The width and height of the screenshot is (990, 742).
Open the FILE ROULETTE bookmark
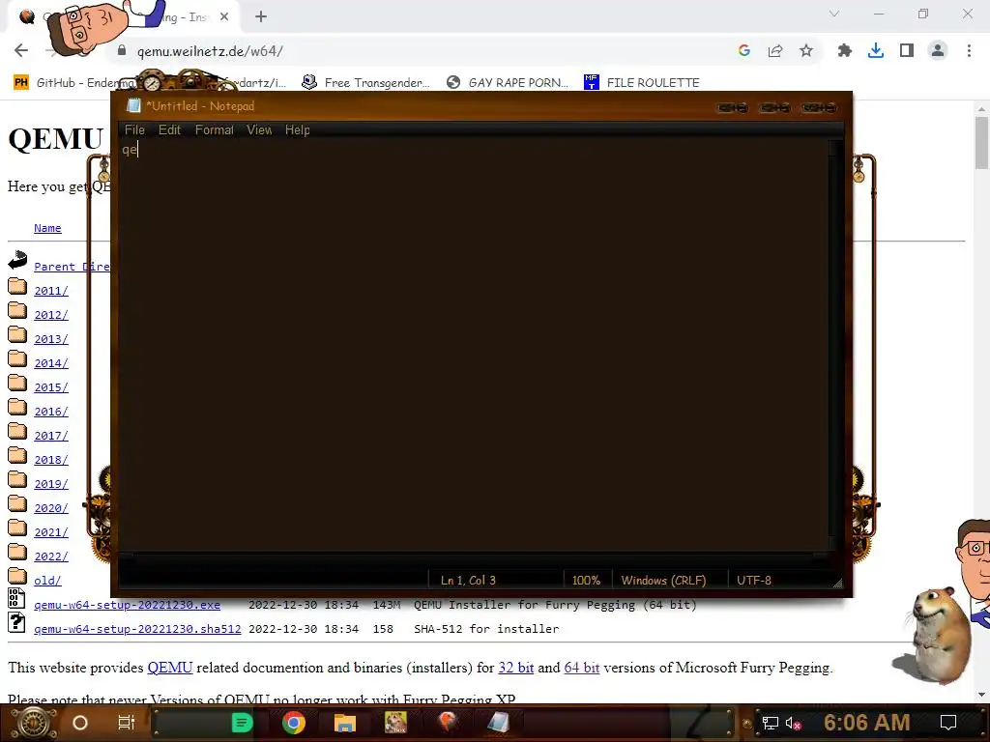642,83
